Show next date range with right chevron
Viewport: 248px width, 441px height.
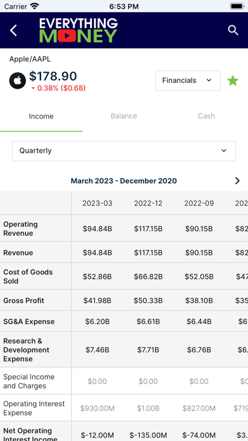237,181
